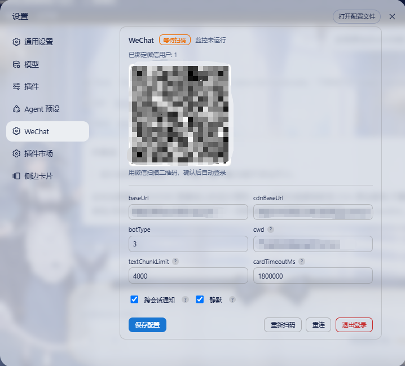Click the help icon next to textChunkLimit

click(x=175, y=262)
